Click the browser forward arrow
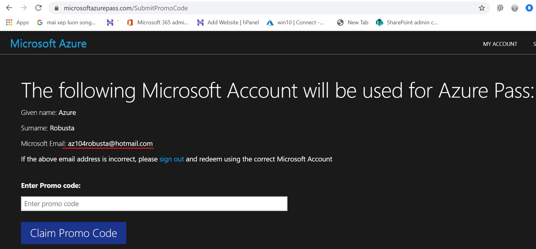The image size is (536, 249). (24, 8)
